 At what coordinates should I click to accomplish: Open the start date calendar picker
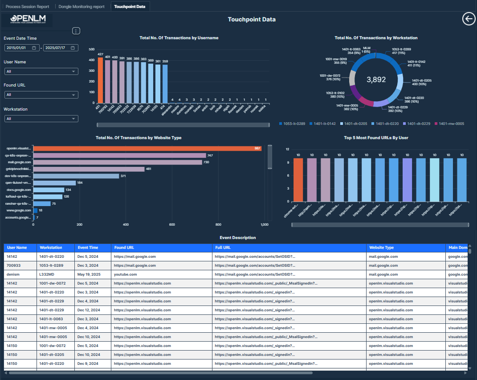point(34,48)
